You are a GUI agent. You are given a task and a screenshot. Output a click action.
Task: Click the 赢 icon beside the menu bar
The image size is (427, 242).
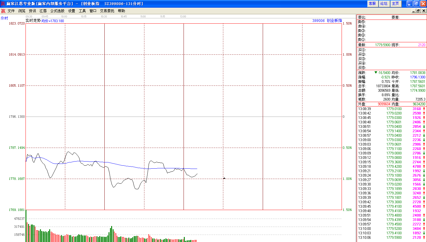coord(3,11)
